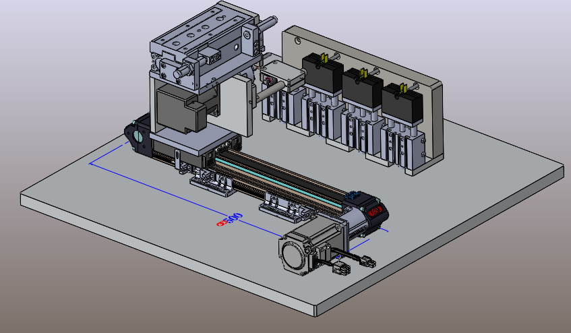The height and width of the screenshot is (333, 571).
Task: Select the rightmost black gripper block
Action: tap(402, 103)
